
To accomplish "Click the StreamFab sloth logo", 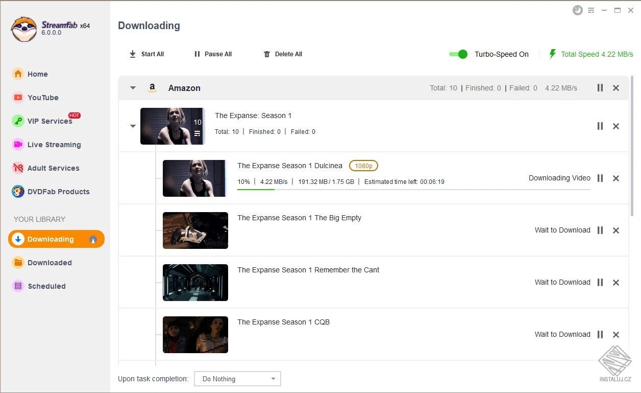I will 24,29.
